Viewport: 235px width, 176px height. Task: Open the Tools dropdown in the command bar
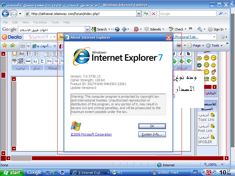(x=221, y=45)
